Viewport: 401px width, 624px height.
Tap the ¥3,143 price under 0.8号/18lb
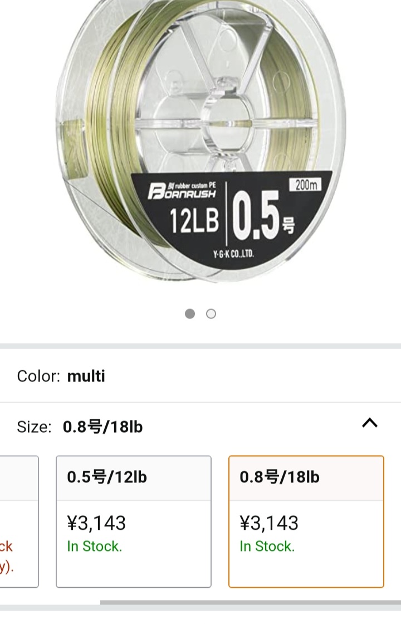(269, 523)
